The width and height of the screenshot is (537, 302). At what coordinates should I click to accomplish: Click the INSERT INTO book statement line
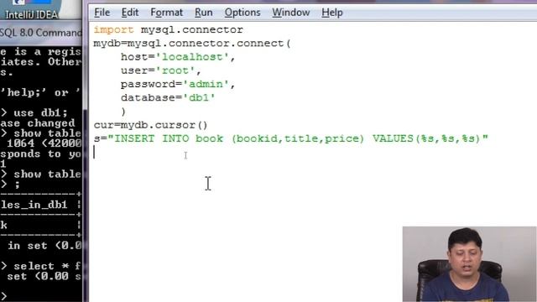291,138
